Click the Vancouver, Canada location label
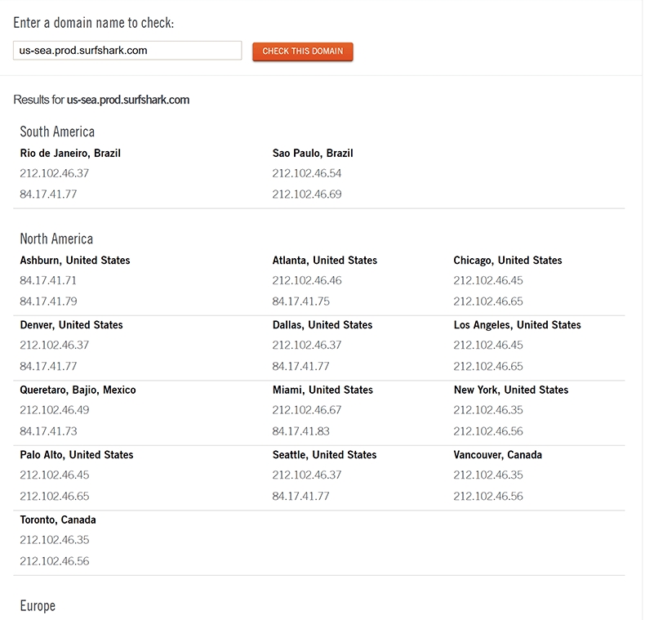 [x=498, y=454]
